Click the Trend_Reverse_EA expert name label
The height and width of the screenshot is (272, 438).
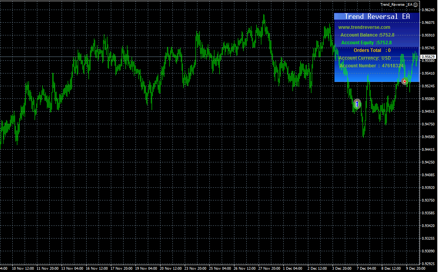pos(396,5)
